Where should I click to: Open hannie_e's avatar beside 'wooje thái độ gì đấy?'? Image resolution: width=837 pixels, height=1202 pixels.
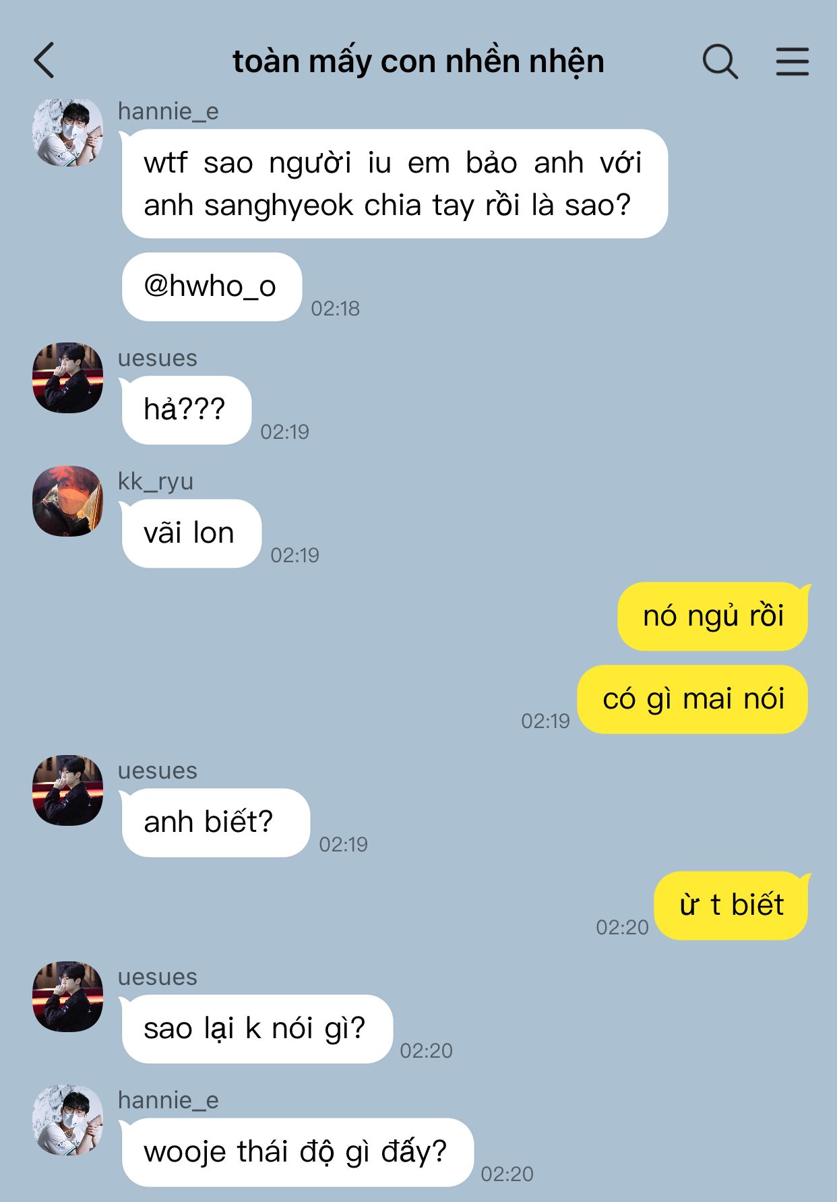[x=68, y=1120]
